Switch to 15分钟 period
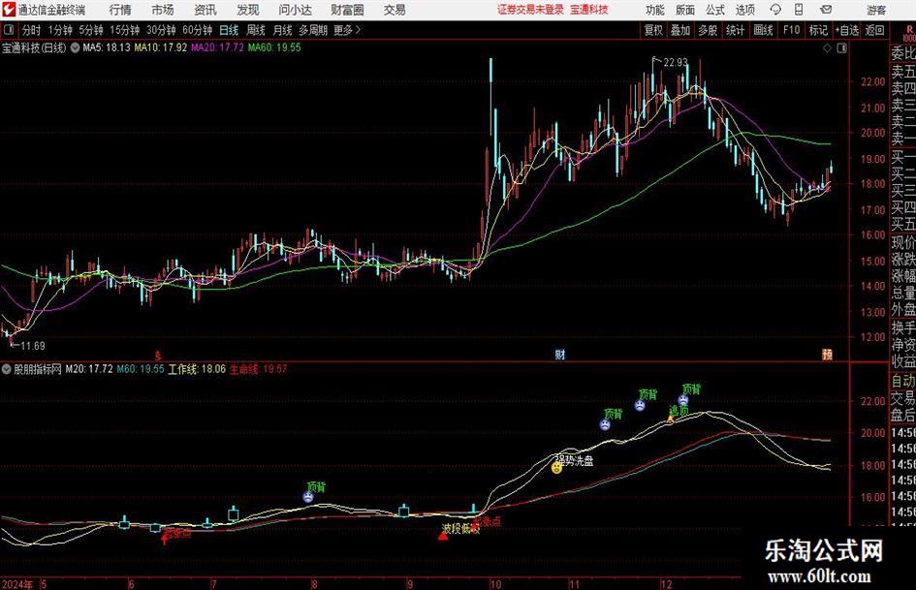The height and width of the screenshot is (590, 916). tap(125, 30)
